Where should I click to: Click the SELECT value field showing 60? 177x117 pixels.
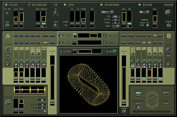coord(42,100)
